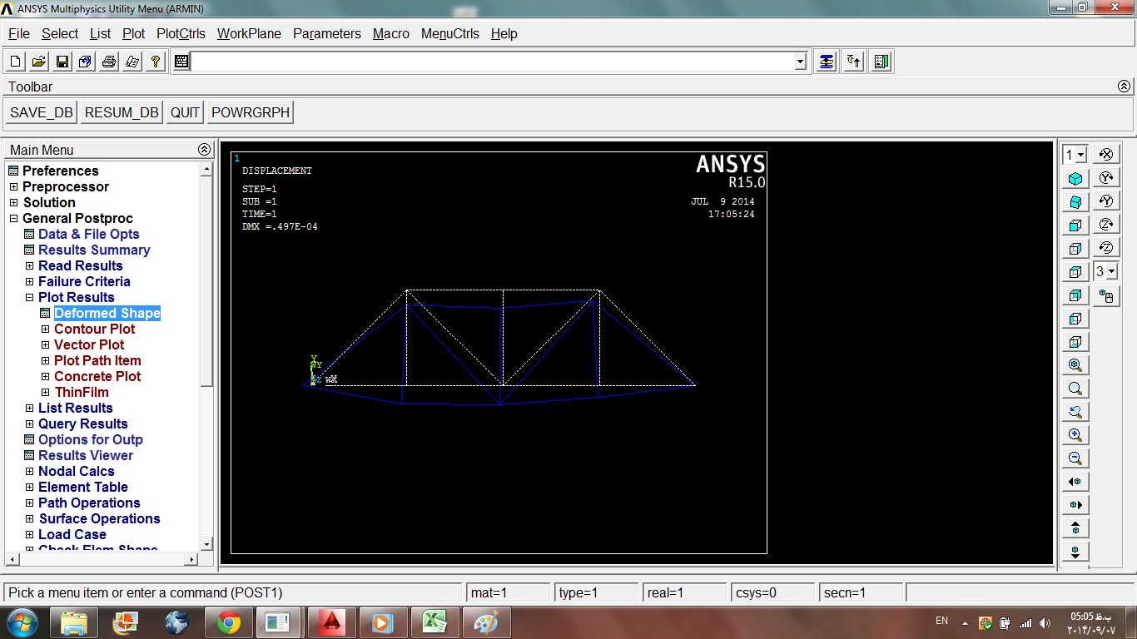
Task: Click the Pan-Zoom-Rotate cube icon in top toolbar
Action: coord(86,62)
